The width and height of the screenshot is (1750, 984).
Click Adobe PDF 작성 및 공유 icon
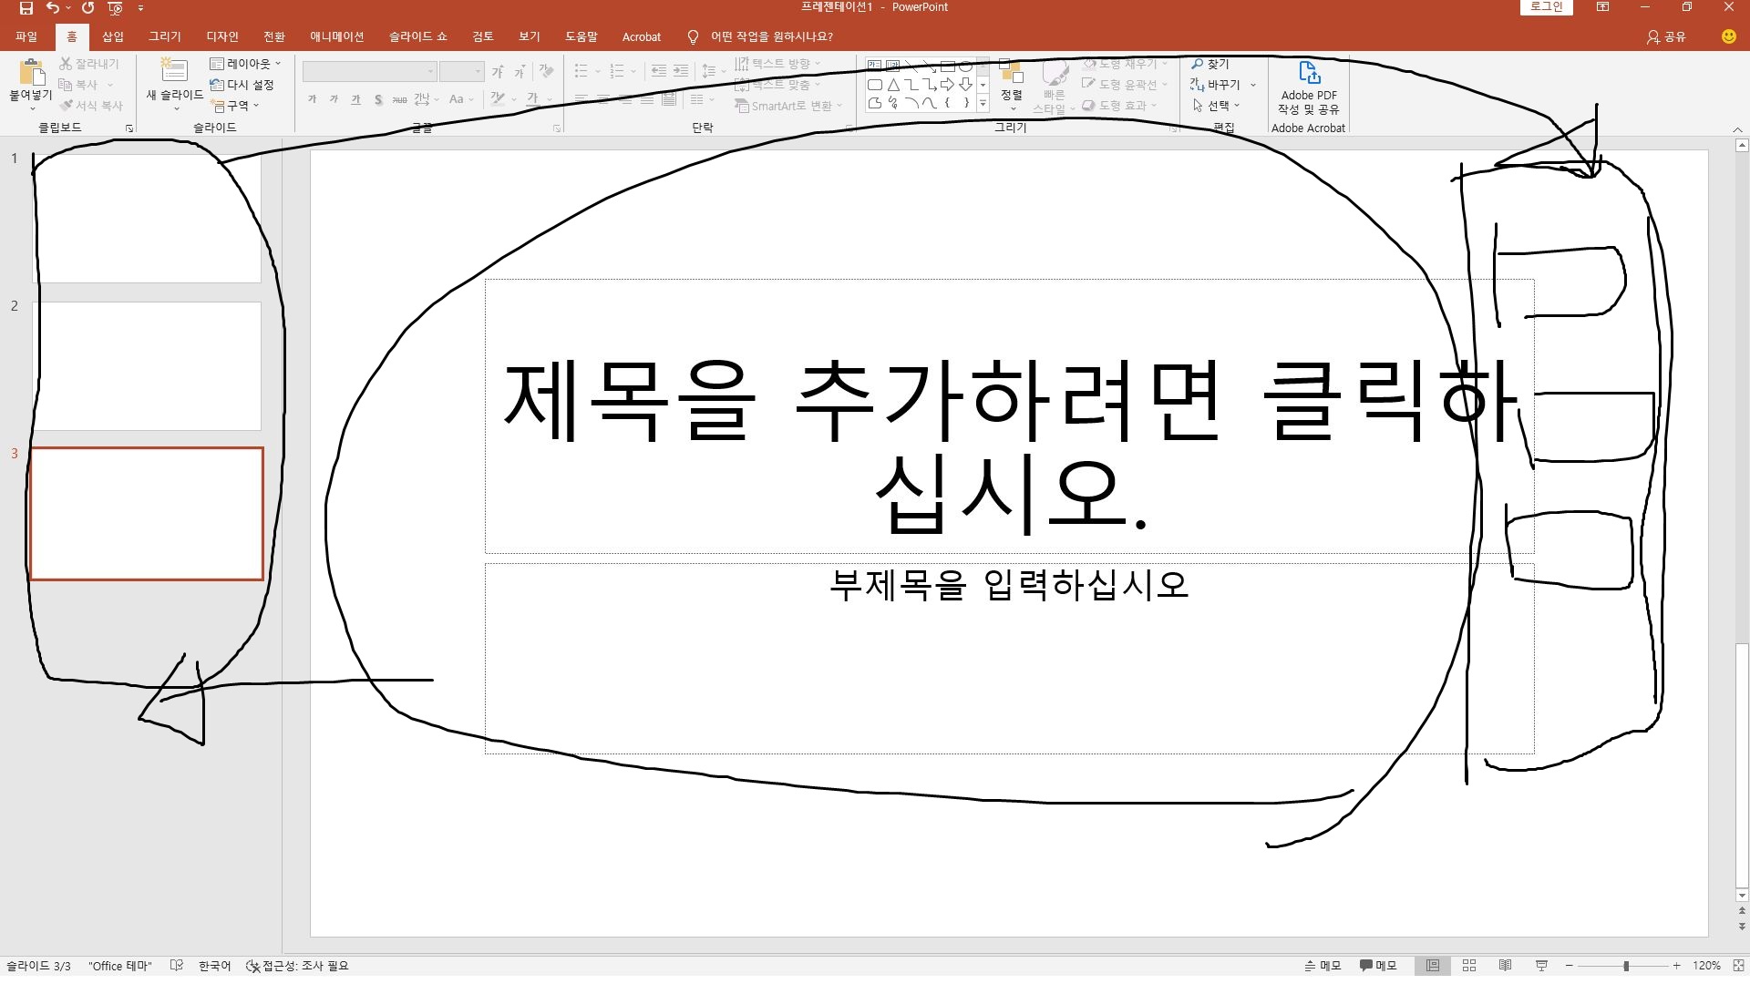pyautogui.click(x=1309, y=87)
